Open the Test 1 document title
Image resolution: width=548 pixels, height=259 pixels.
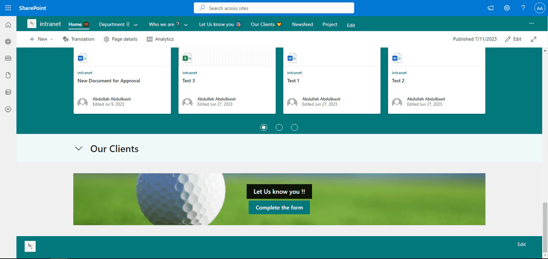click(x=293, y=81)
